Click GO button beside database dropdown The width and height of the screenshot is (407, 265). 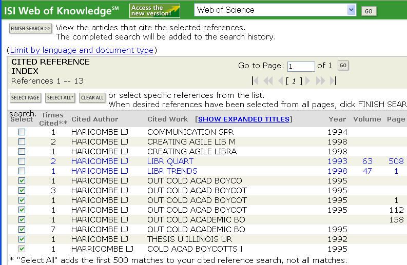(369, 11)
